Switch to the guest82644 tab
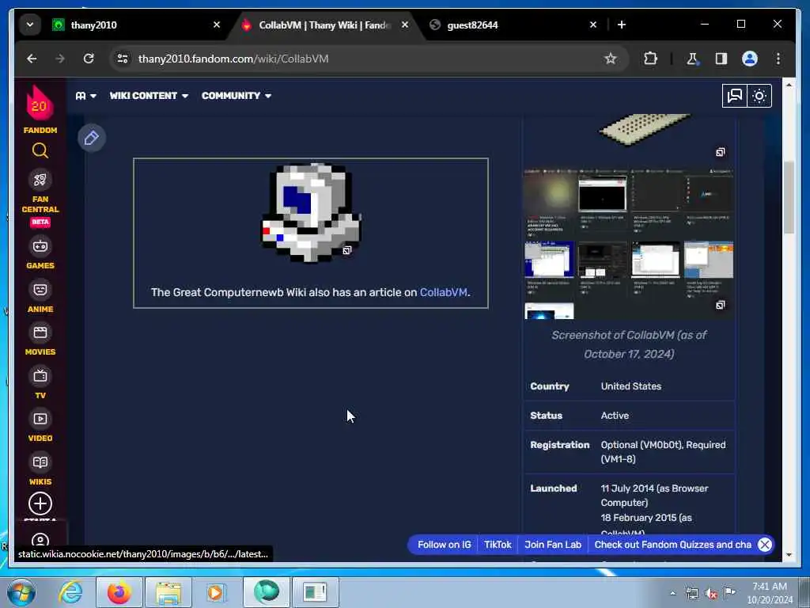810x608 pixels. (x=509, y=25)
